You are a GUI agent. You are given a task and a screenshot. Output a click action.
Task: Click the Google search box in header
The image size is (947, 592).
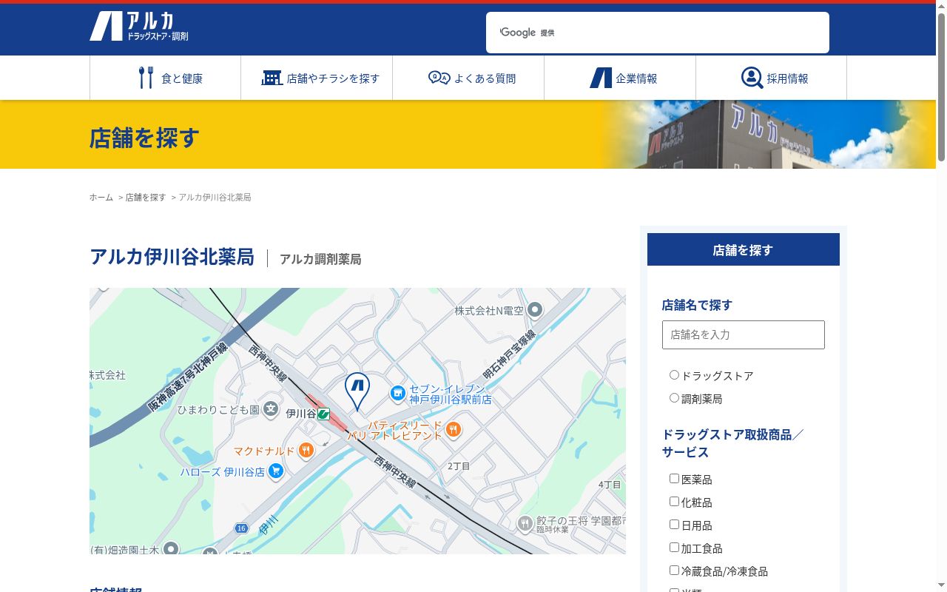(x=658, y=33)
